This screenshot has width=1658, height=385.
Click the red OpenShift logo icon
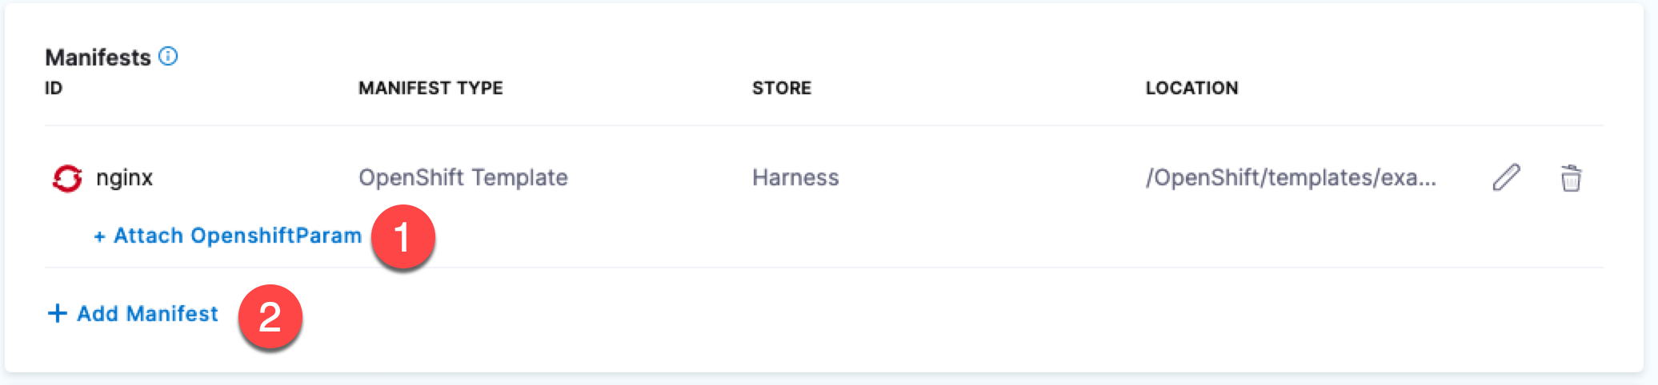[67, 177]
